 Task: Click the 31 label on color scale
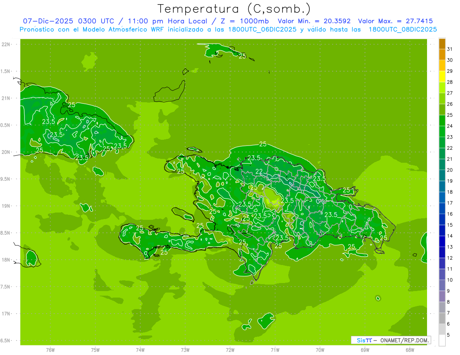(x=450, y=49)
